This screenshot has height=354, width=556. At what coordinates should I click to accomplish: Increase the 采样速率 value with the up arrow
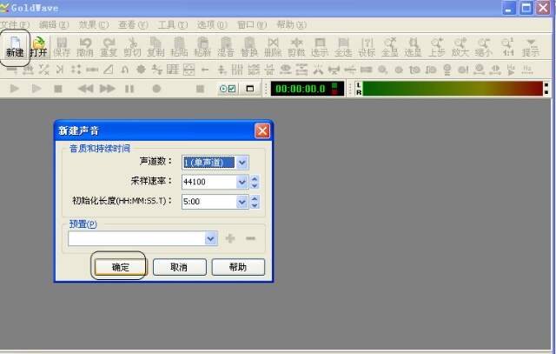[255, 178]
